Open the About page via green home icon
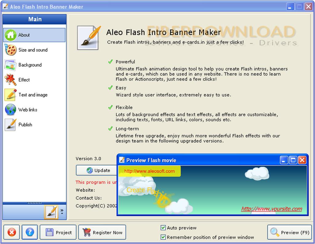 (10, 35)
